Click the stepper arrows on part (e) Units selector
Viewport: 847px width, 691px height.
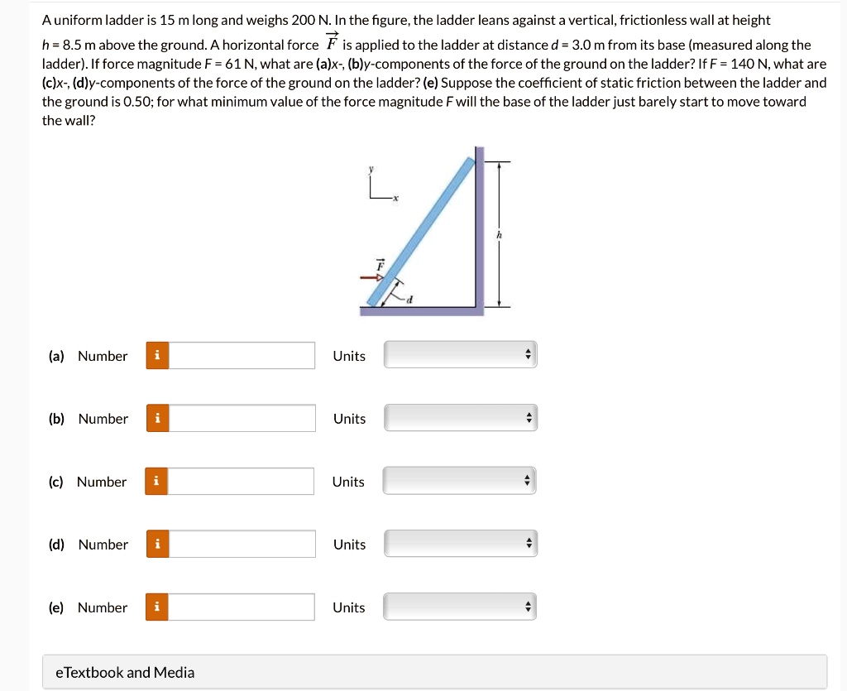point(528,605)
